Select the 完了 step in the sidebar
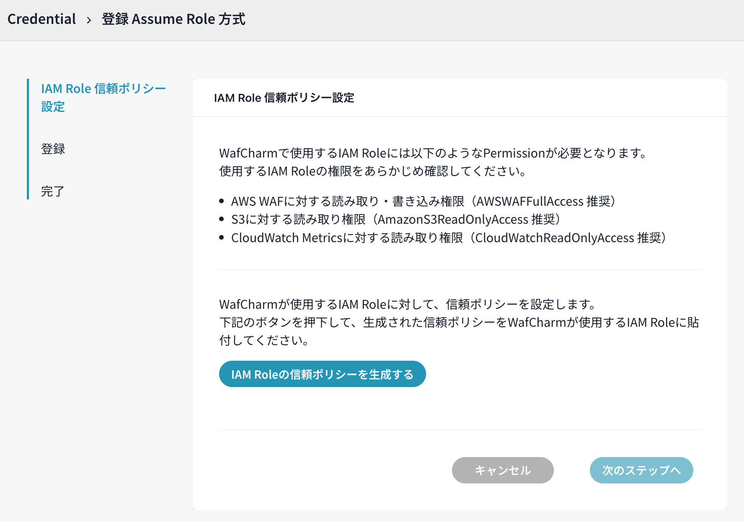744x522 pixels. pyautogui.click(x=53, y=191)
